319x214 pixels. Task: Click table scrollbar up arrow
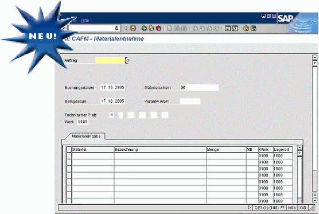299,147
